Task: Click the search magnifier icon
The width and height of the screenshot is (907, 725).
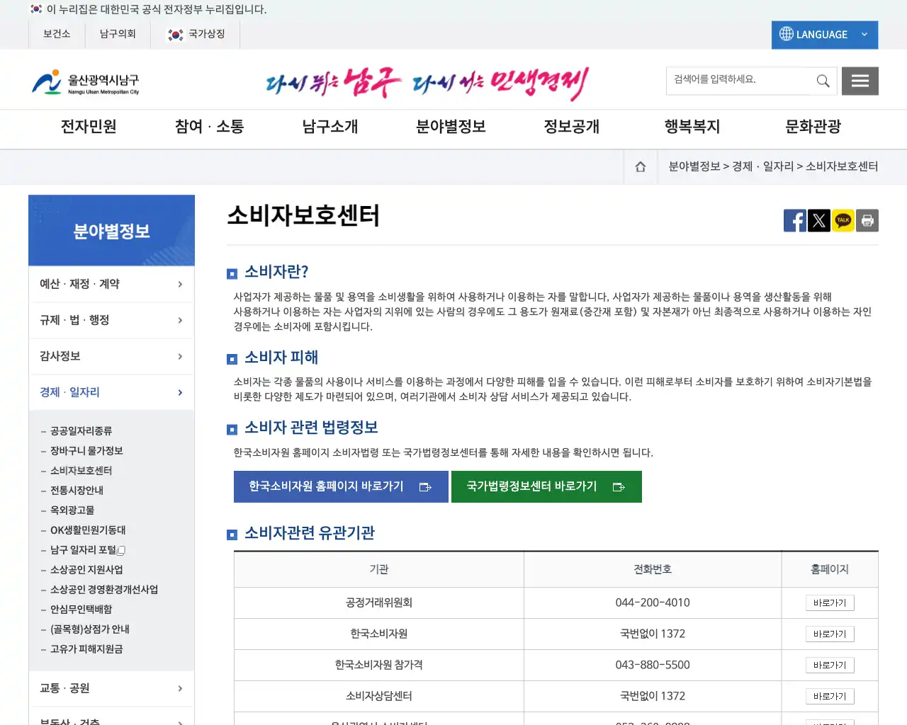Action: coord(823,81)
